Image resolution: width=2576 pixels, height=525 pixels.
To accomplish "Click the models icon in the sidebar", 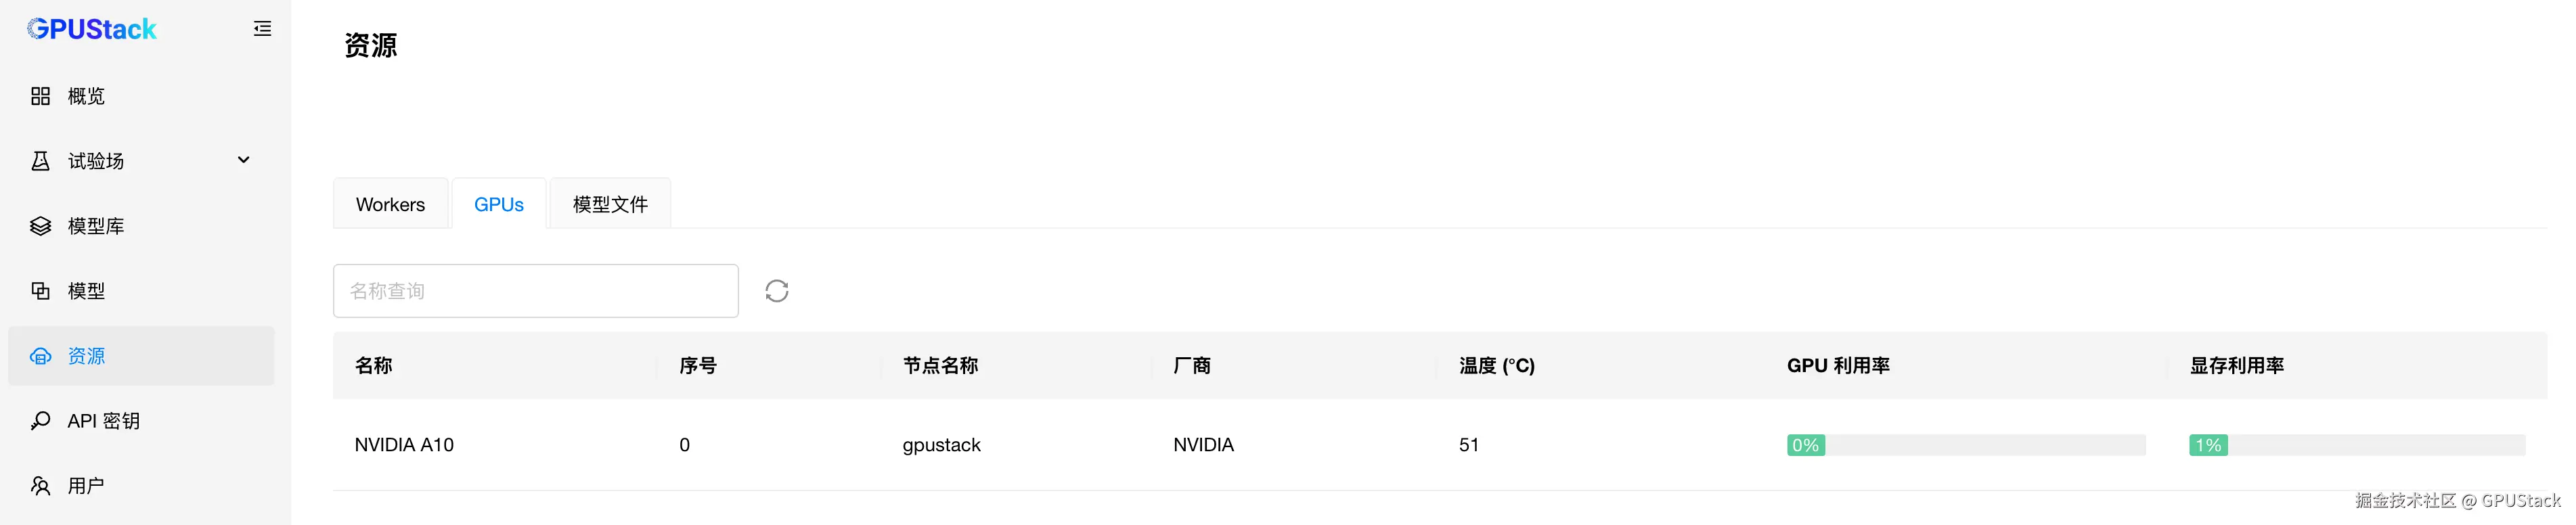I will 40,291.
